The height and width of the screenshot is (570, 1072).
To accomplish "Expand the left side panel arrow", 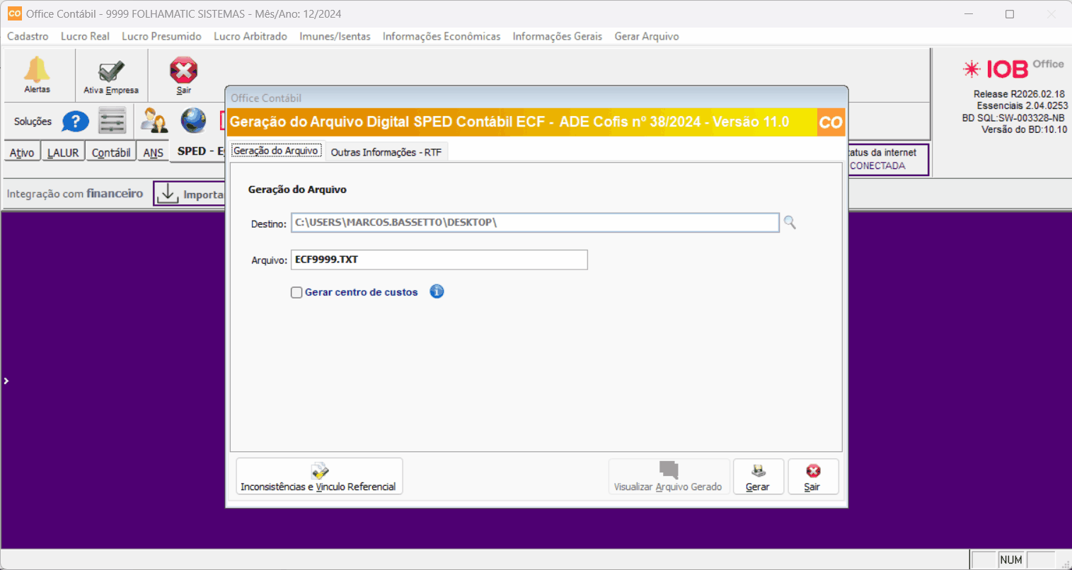I will [x=6, y=381].
